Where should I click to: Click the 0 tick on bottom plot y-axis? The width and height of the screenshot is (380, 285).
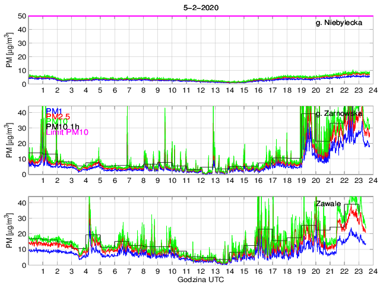click(23, 264)
